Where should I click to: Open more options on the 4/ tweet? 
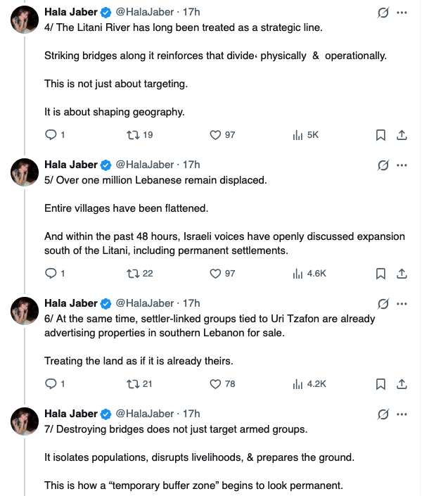tap(402, 13)
